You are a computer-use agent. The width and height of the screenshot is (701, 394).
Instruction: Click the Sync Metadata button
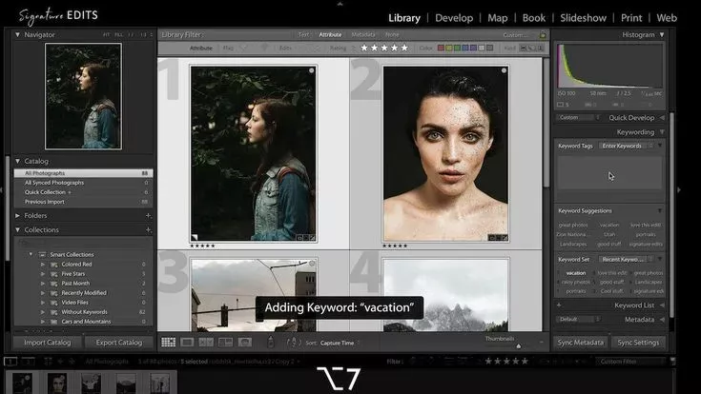pyautogui.click(x=580, y=343)
